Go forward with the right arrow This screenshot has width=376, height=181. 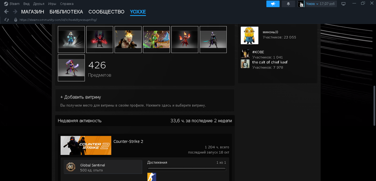click(15, 12)
